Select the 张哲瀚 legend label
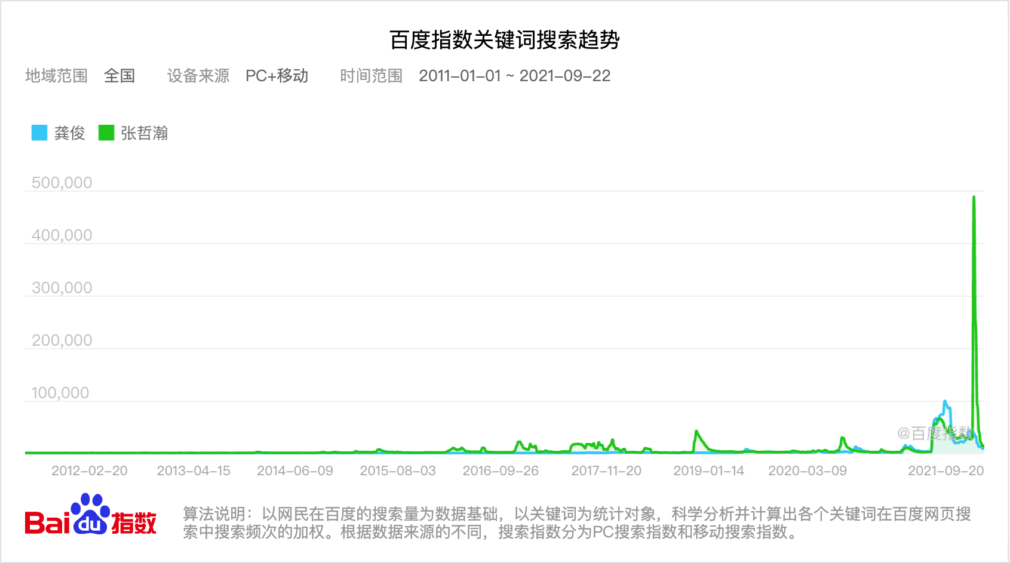This screenshot has width=1010, height=563. [145, 133]
